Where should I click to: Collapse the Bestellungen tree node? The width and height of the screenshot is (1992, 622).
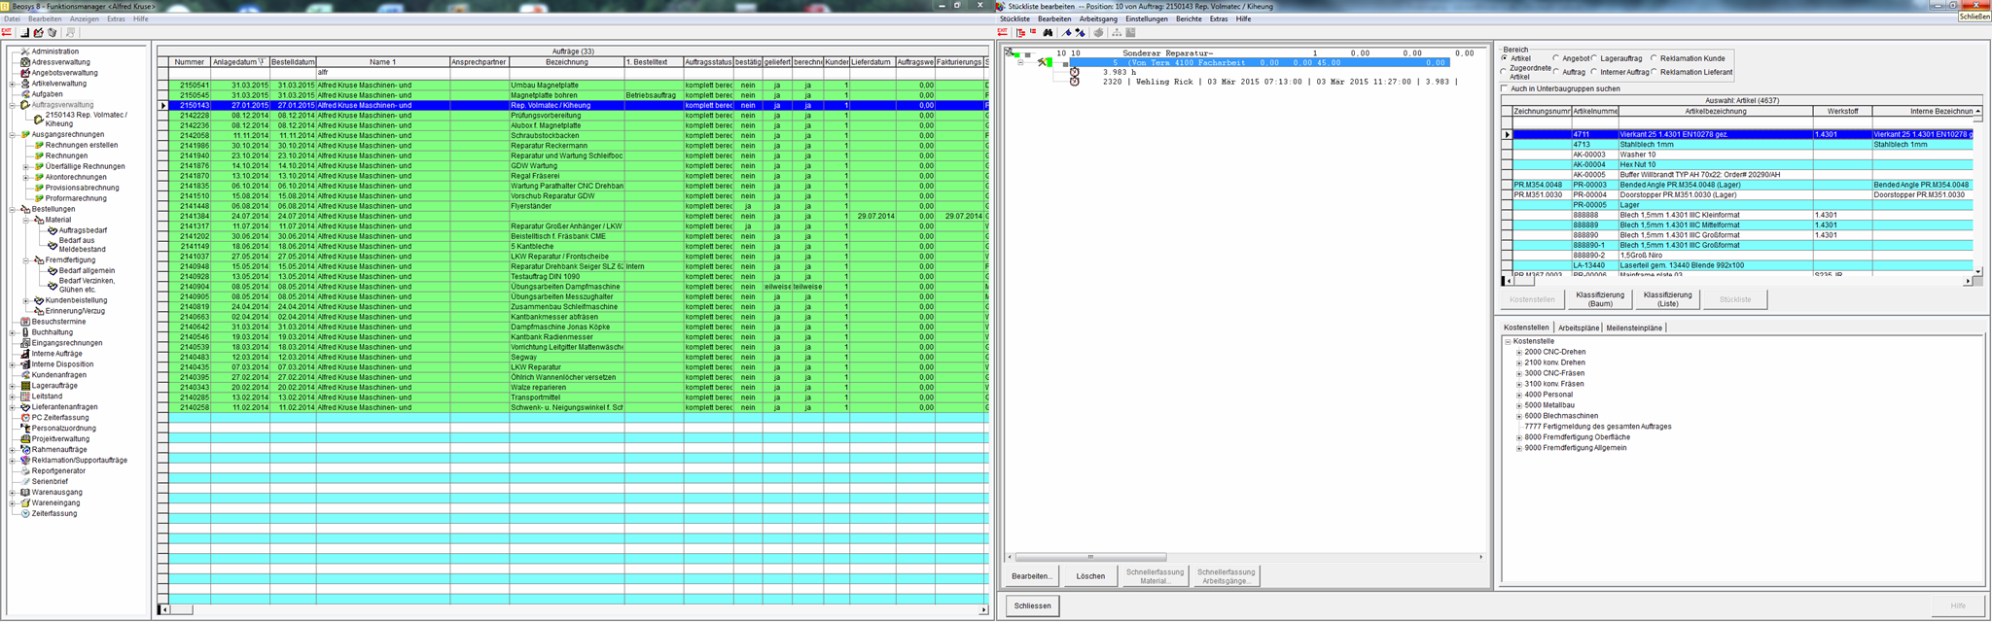(x=13, y=209)
